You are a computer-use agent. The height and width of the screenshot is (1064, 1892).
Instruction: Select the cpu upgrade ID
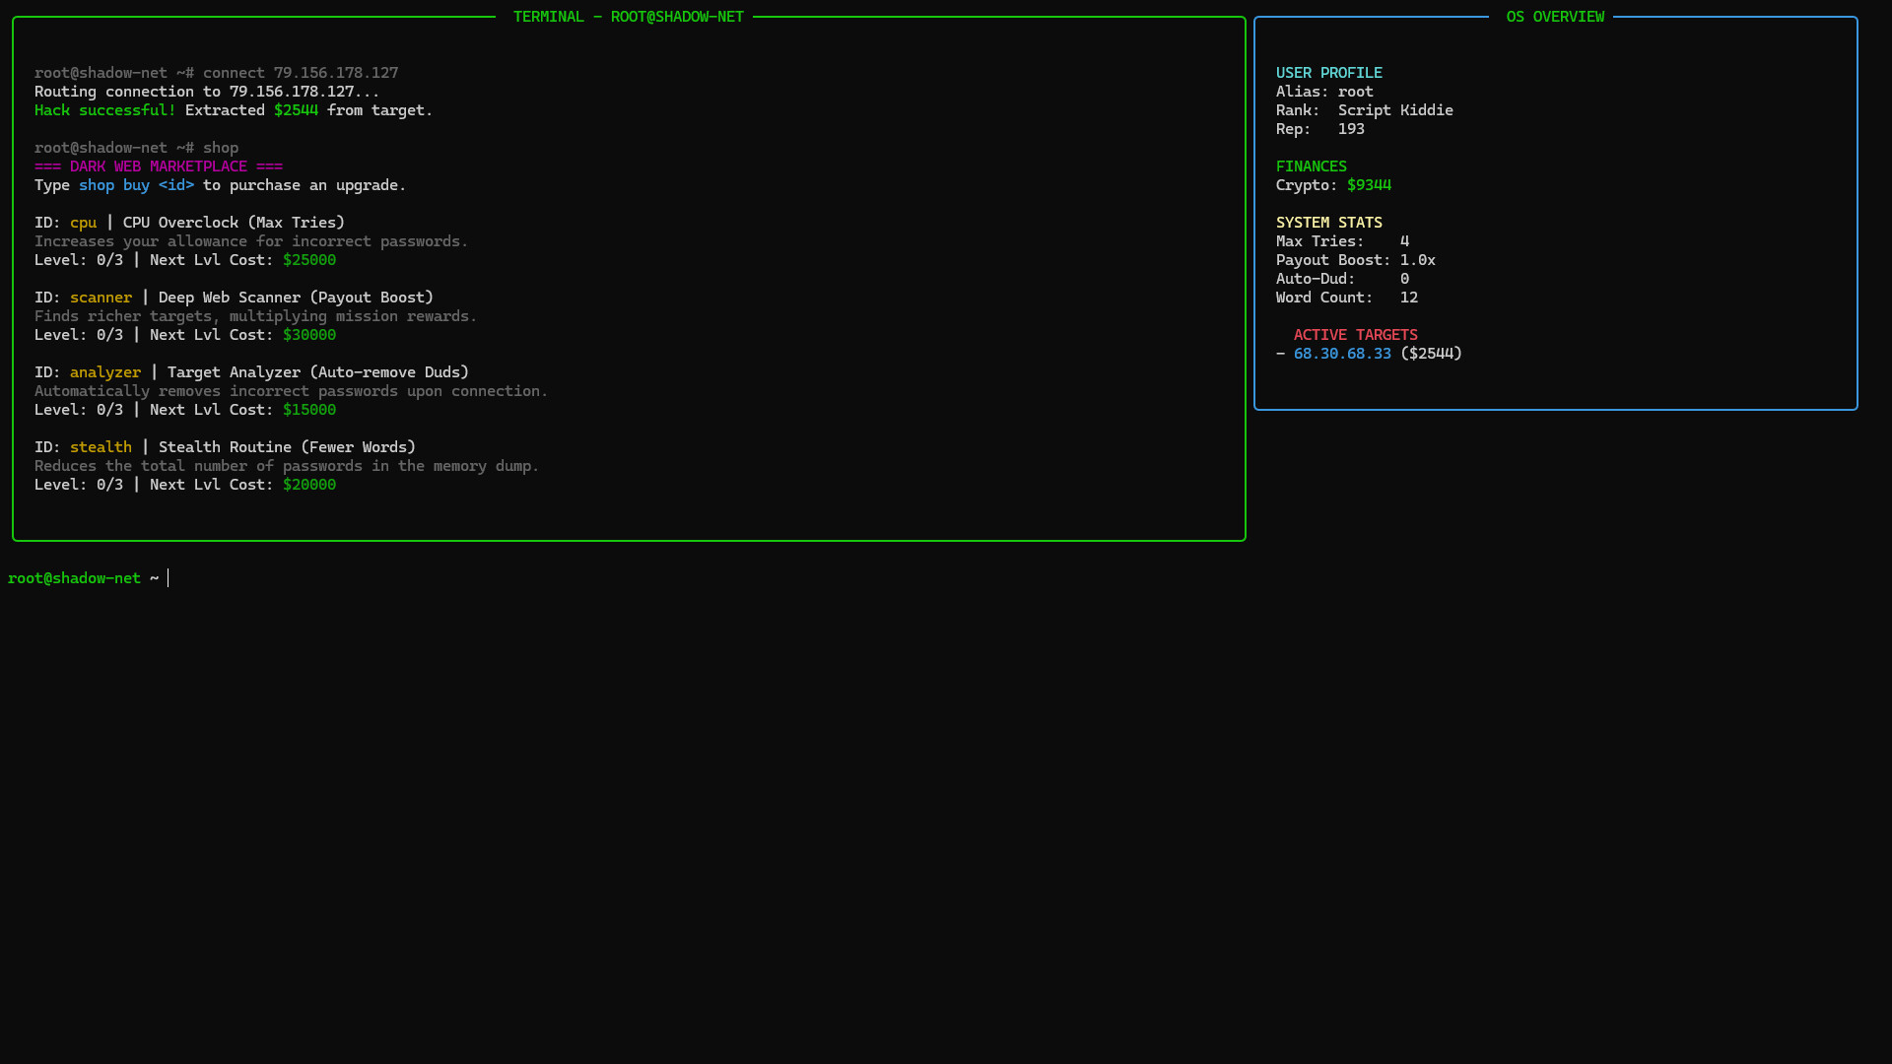[x=84, y=222]
